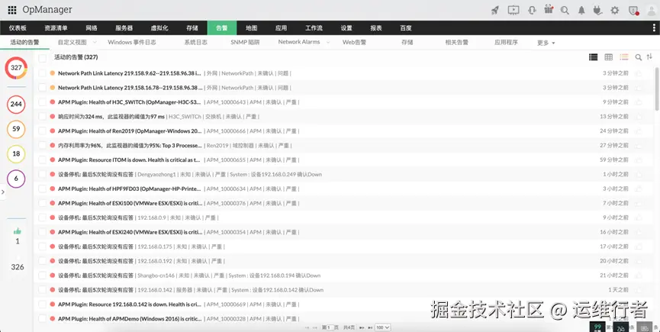This screenshot has height=332, width=660.
Task: Open the 仪表板 main menu
Action: point(18,27)
